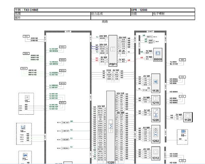
Task: Select the 32V GR connector label
Action: 120,93
